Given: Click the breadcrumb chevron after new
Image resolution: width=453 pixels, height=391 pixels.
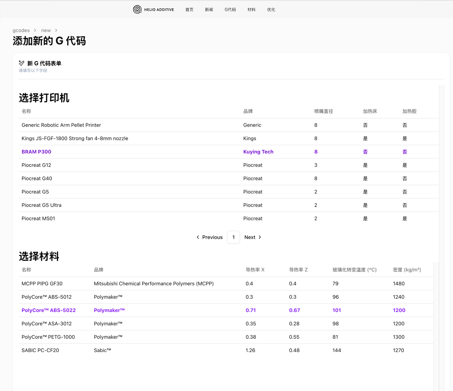Looking at the screenshot, I should pyautogui.click(x=56, y=30).
